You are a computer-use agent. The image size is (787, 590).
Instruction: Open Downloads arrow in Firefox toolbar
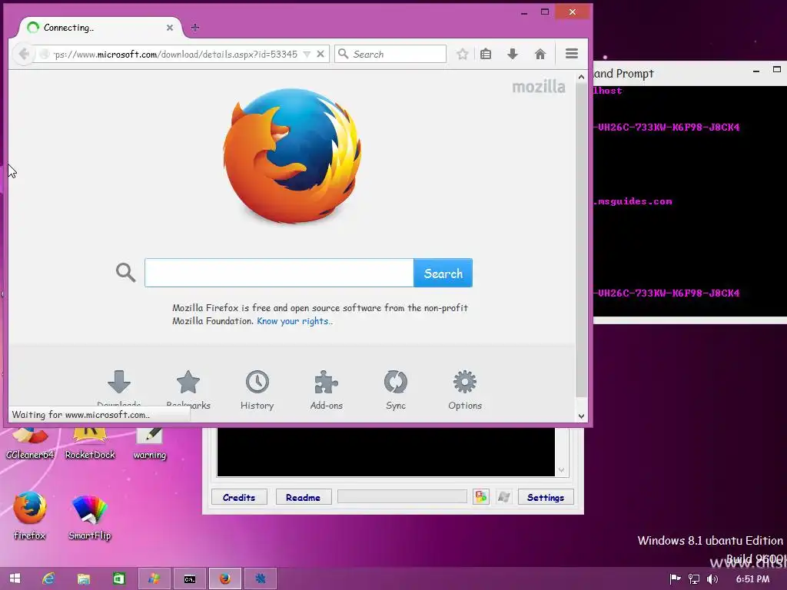click(x=513, y=55)
